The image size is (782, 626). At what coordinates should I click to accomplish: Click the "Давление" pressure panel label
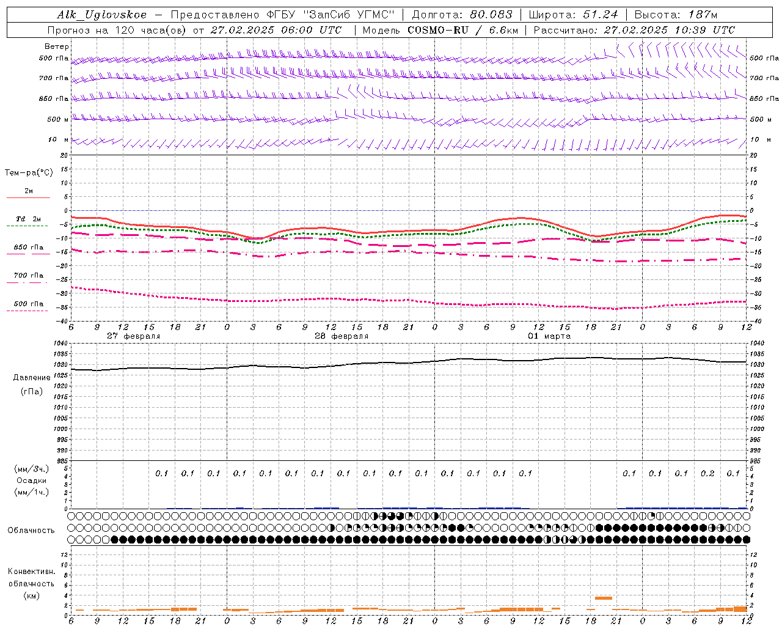pos(32,378)
